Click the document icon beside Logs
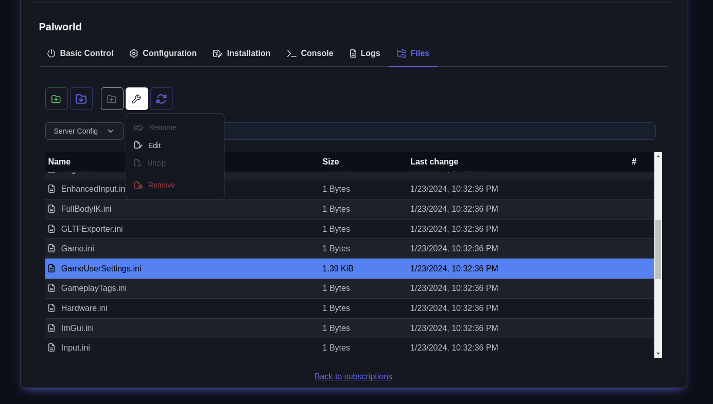 (x=353, y=53)
